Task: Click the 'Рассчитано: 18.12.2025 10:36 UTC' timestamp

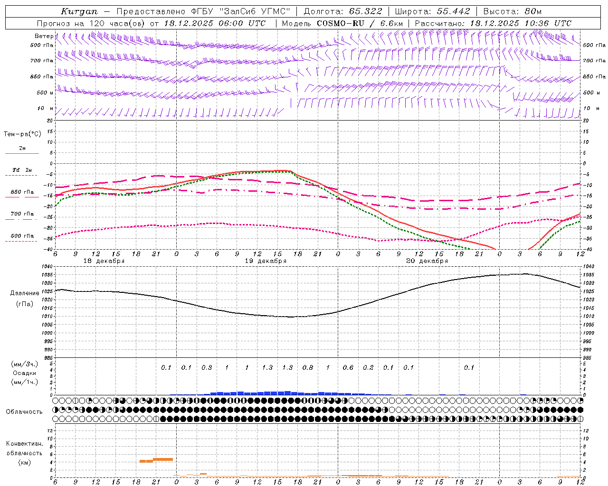Action: pos(494,23)
